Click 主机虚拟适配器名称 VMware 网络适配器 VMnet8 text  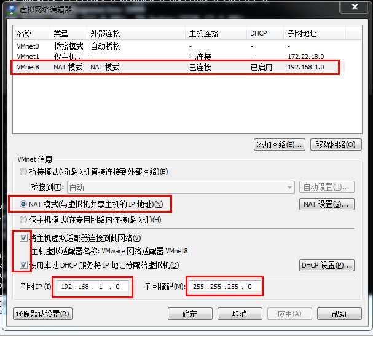(109, 251)
